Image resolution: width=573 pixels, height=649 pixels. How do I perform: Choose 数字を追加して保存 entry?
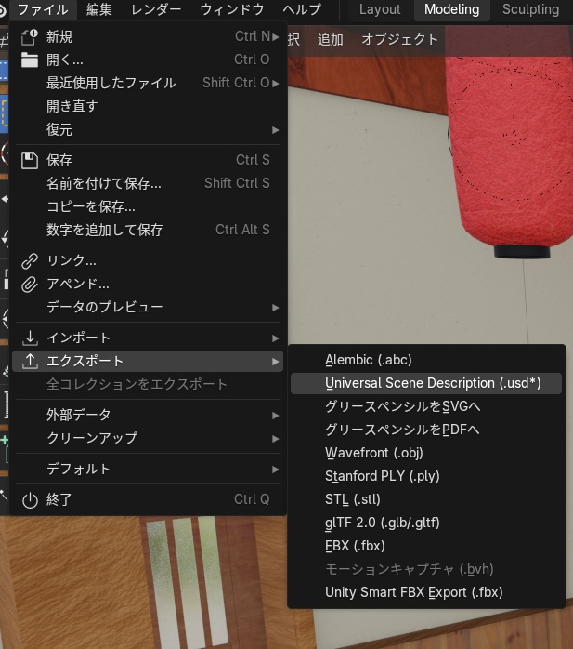(x=148, y=230)
